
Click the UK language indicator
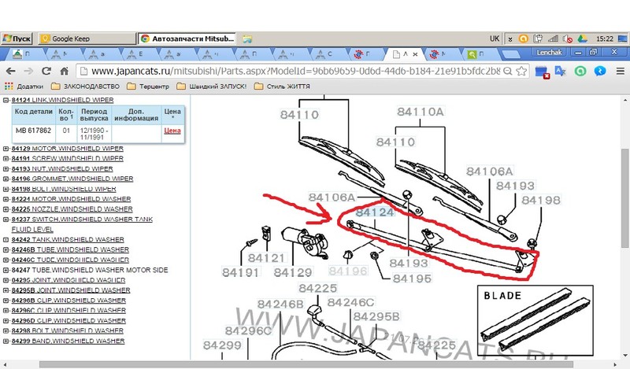click(495, 39)
